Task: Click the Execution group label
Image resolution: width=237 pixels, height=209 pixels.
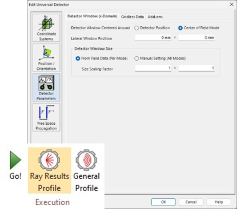Action: [x=53, y=202]
